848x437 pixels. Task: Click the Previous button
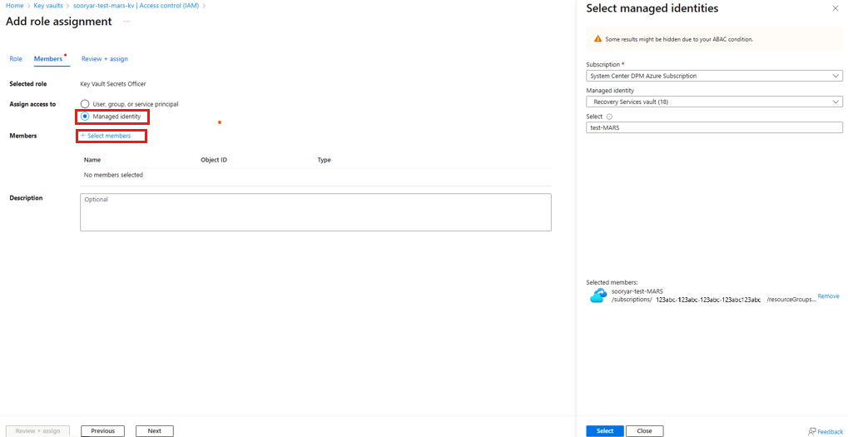(x=102, y=431)
